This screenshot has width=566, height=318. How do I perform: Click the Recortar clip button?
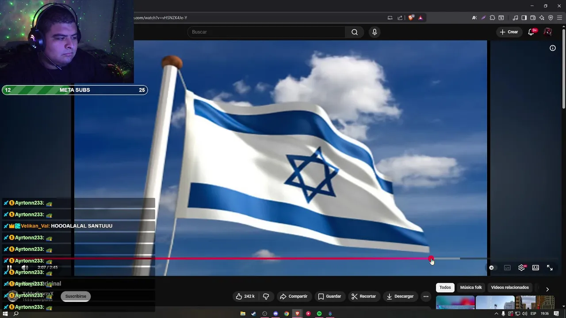click(363, 296)
